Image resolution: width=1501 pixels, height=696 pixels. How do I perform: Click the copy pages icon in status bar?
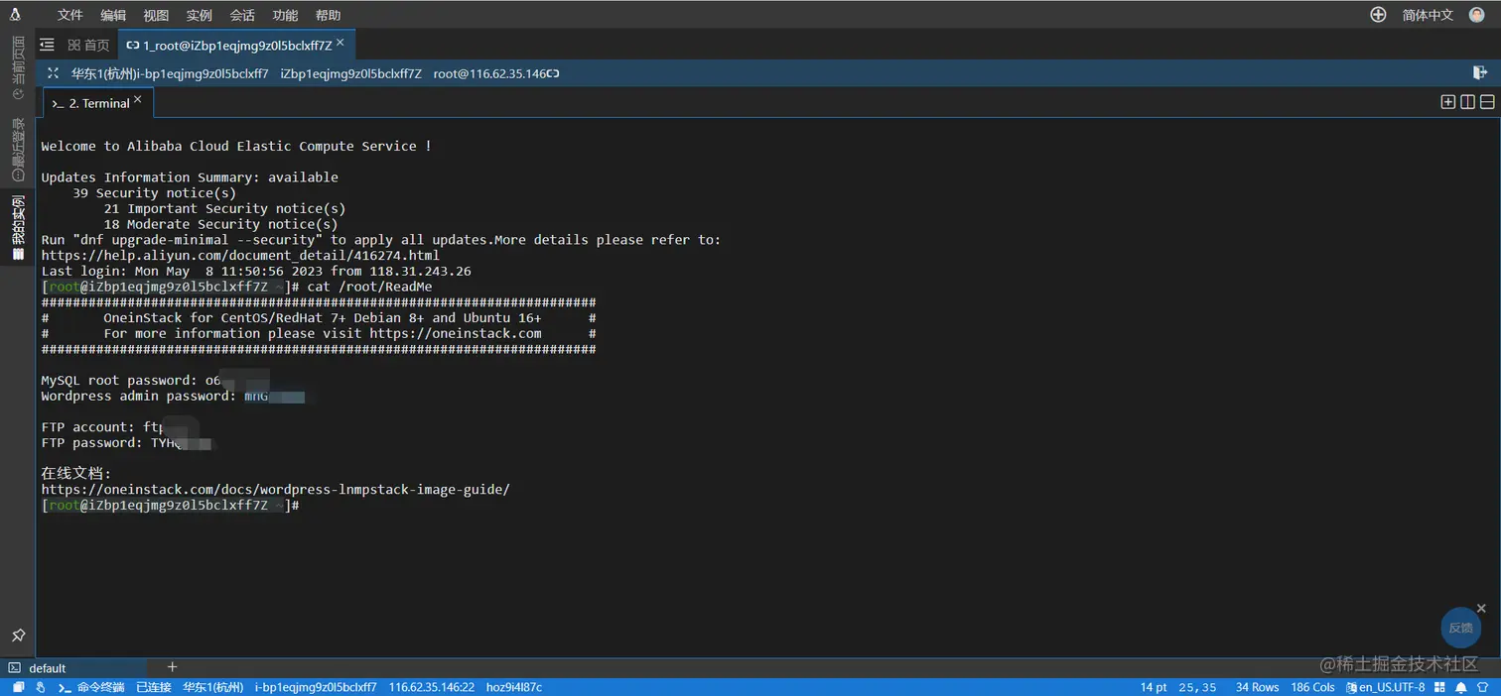tap(18, 687)
